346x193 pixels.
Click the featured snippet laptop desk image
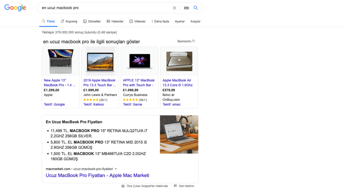coord(179,134)
